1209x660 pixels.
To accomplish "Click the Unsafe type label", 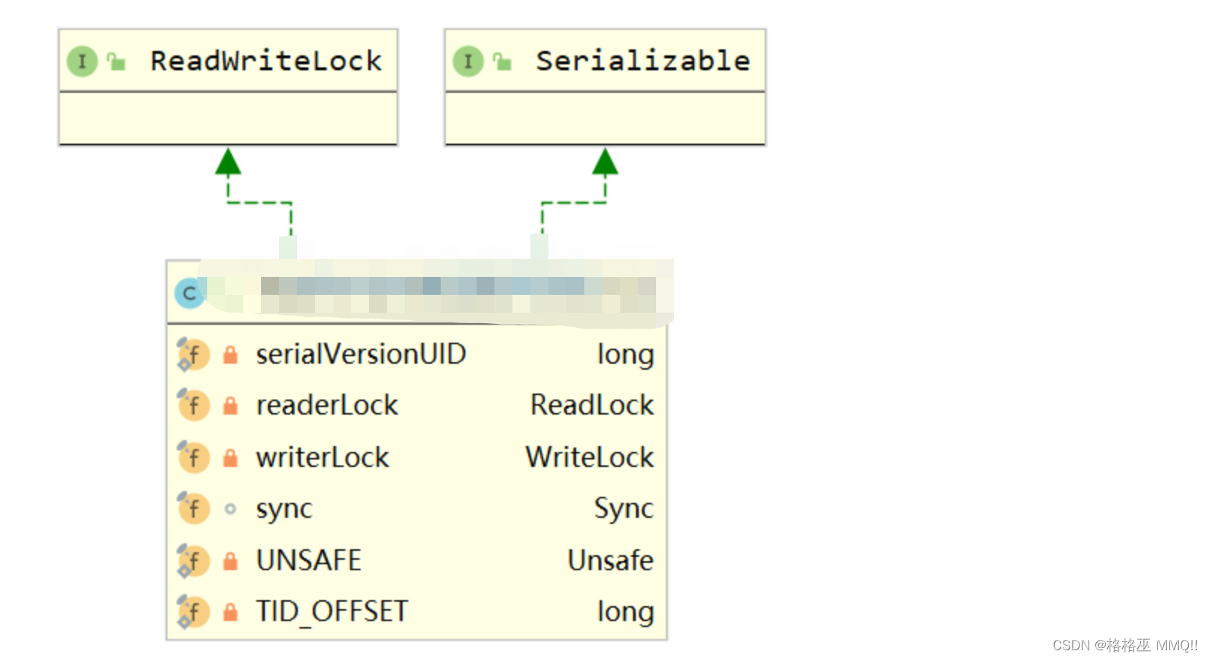I will [x=611, y=560].
